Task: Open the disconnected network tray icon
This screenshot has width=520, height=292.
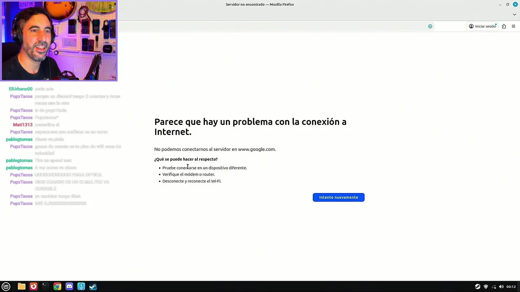Action: (x=494, y=287)
